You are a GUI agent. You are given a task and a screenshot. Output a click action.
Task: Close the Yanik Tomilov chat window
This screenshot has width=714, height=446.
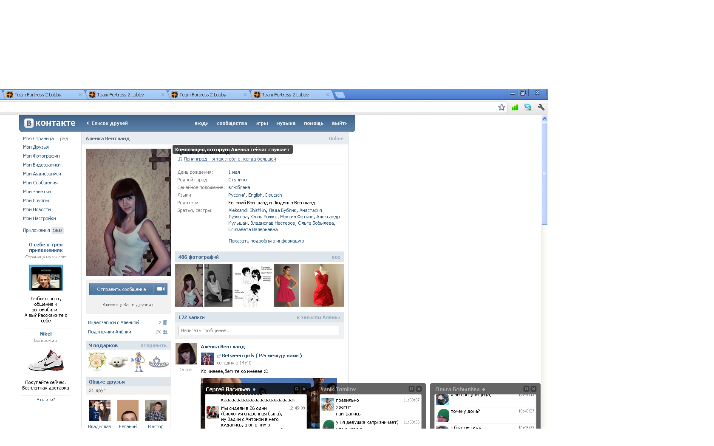pyautogui.click(x=419, y=389)
